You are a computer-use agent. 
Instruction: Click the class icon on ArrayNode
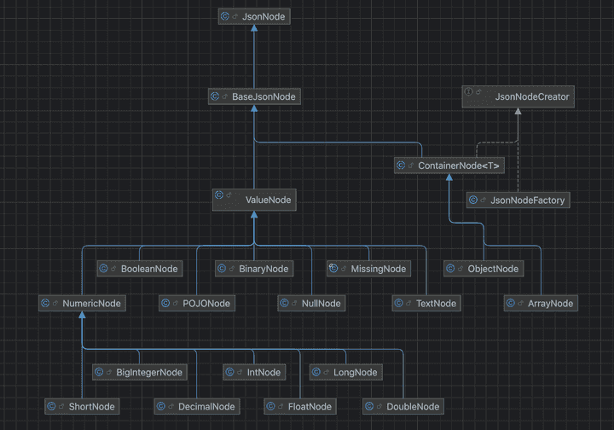(x=510, y=303)
